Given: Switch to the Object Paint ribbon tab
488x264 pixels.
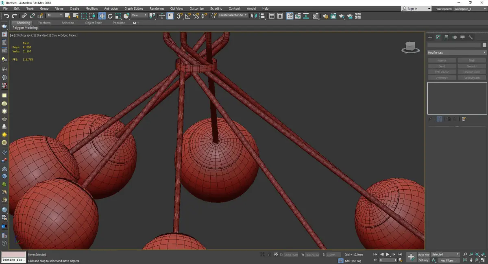Looking at the screenshot, I should (93, 23).
